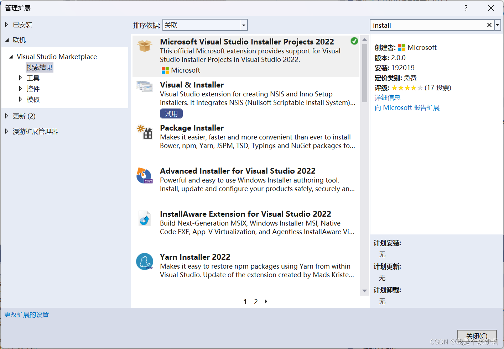Click the 关闭(C) button
The height and width of the screenshot is (349, 504).
(x=477, y=336)
